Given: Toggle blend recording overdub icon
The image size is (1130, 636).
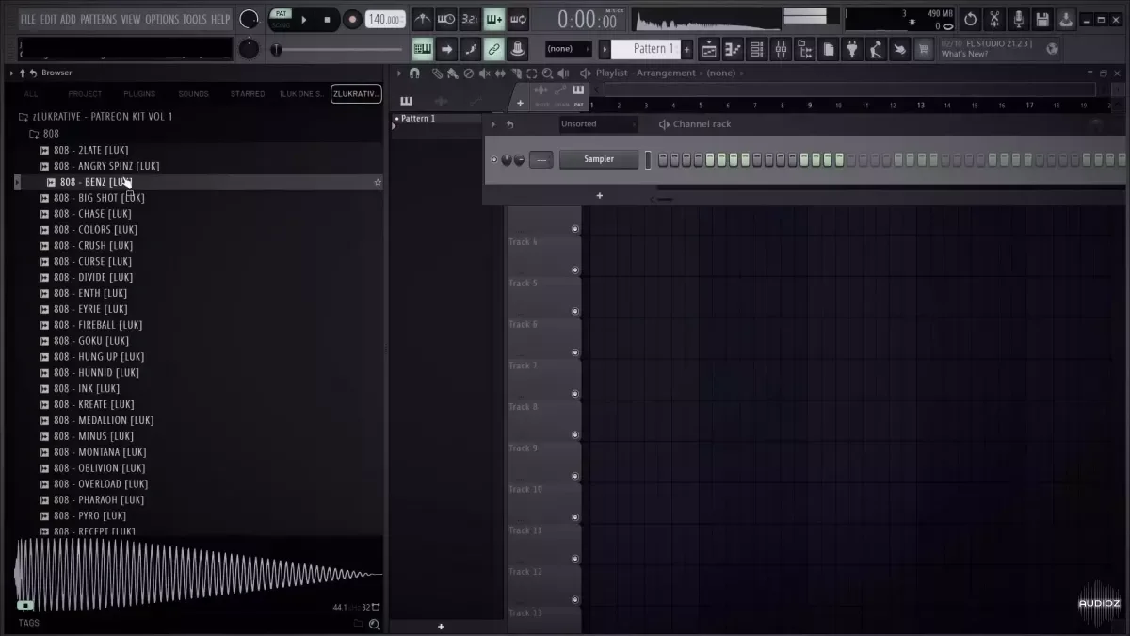Looking at the screenshot, I should tap(493, 19).
